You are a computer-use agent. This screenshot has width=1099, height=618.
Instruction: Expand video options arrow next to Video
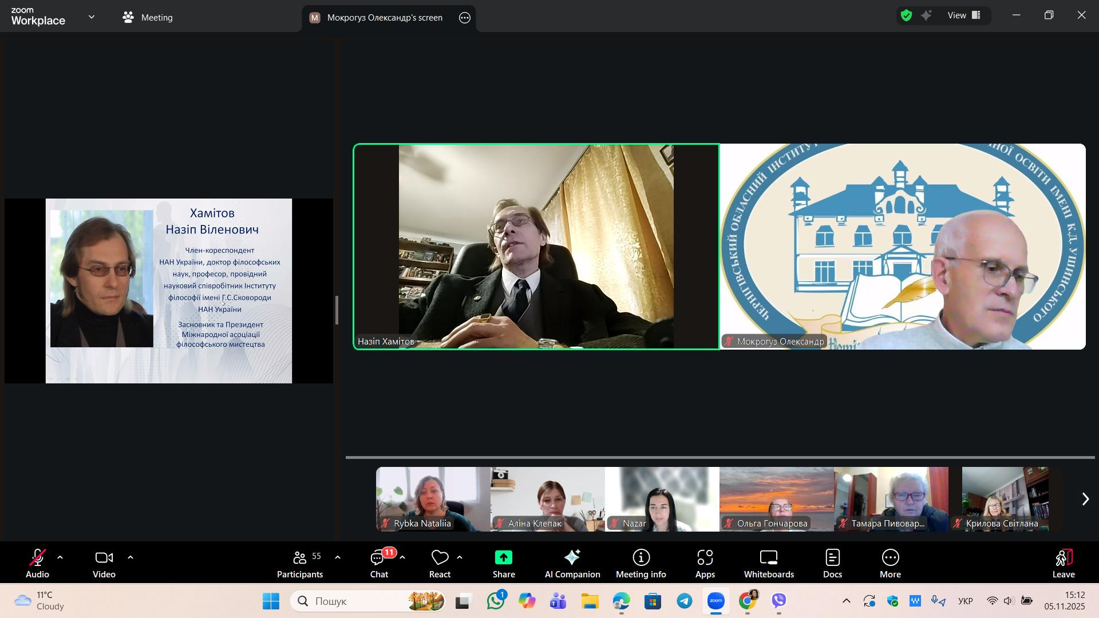[x=131, y=557]
